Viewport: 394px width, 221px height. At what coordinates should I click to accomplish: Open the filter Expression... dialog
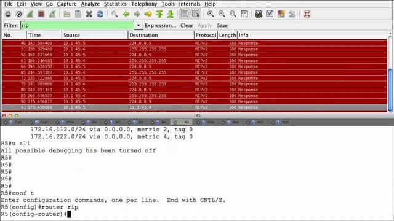click(160, 25)
